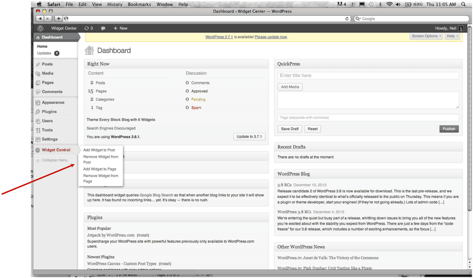Click the Please update now link
The image size is (473, 278).
pos(271,37)
